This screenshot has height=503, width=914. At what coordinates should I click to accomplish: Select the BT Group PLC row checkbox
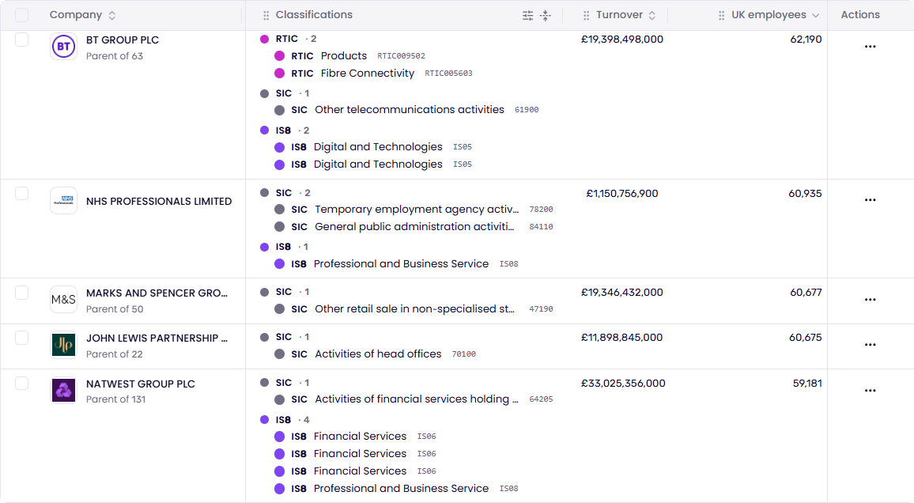pos(21,40)
